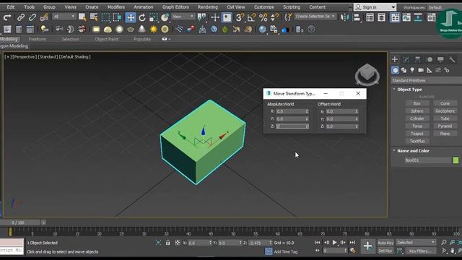Click the Mirror tool icon
Screen dimensions: 462x260
345,17
